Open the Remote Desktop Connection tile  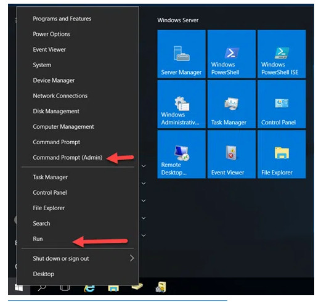[x=181, y=154]
